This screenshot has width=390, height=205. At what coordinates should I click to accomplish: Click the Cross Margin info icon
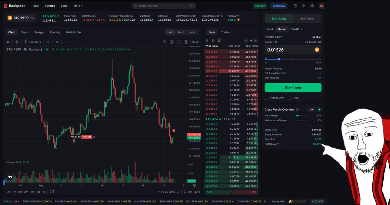(297, 110)
